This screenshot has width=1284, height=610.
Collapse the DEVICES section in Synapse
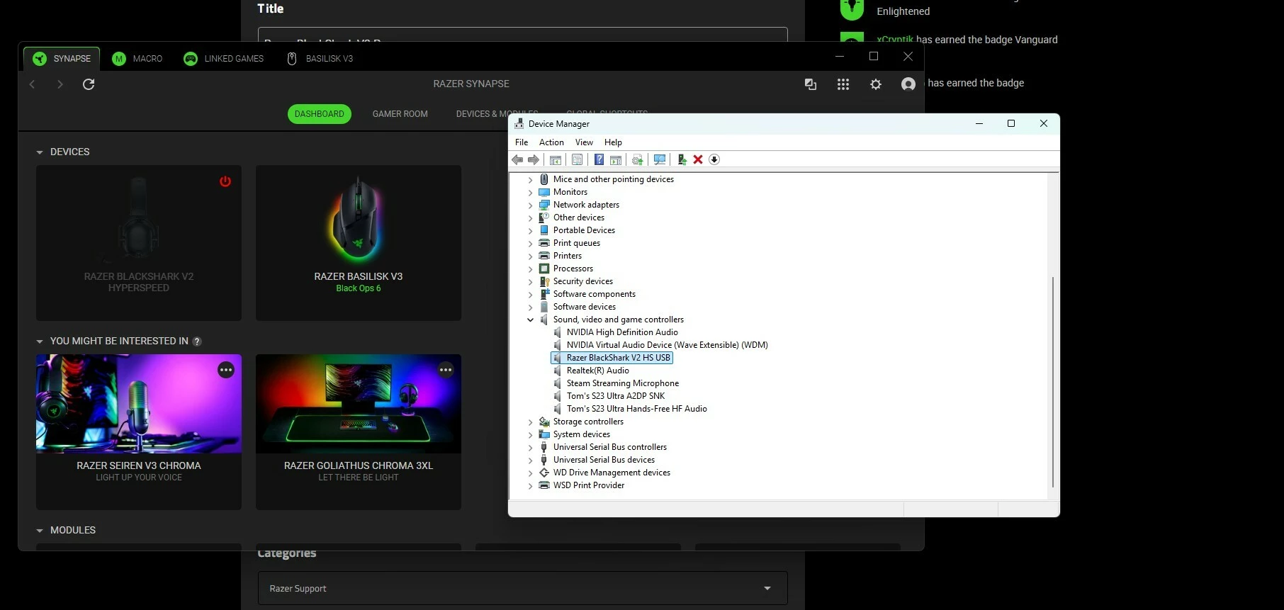[x=40, y=152]
